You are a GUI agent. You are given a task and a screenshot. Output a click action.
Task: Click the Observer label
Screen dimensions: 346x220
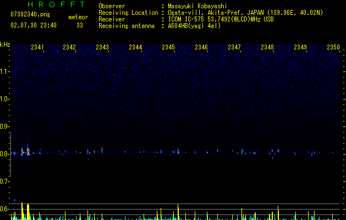(x=112, y=6)
